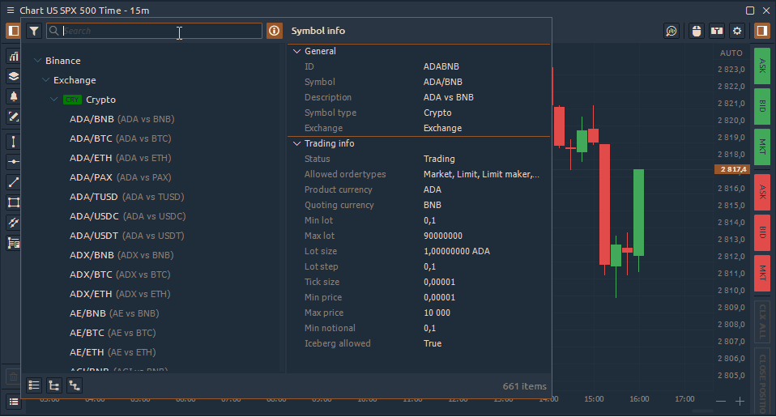Image resolution: width=776 pixels, height=417 pixels.
Task: Select AE/BTC symbol
Action: point(113,333)
